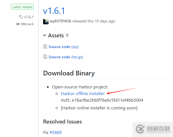The width and height of the screenshot is (173, 137).
Task: Open wy65701436 user profile link
Action: click(60, 21)
